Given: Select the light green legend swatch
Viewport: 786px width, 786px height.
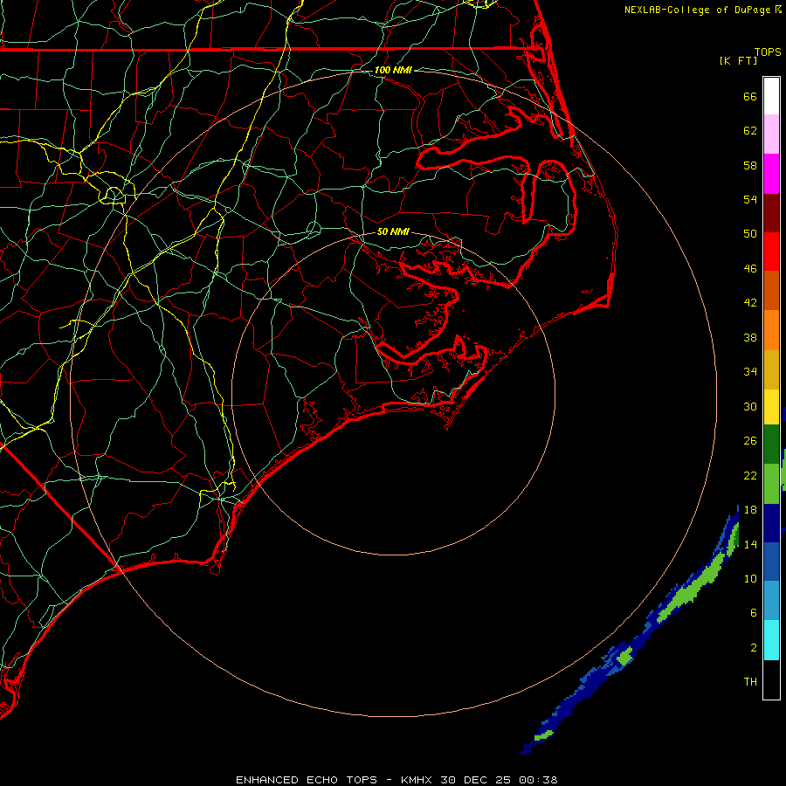Looking at the screenshot, I should click(771, 484).
